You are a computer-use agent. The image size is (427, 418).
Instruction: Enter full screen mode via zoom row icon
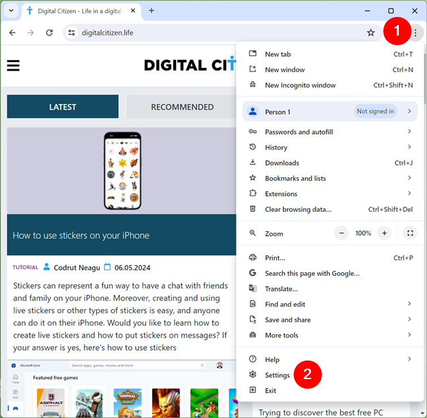410,233
